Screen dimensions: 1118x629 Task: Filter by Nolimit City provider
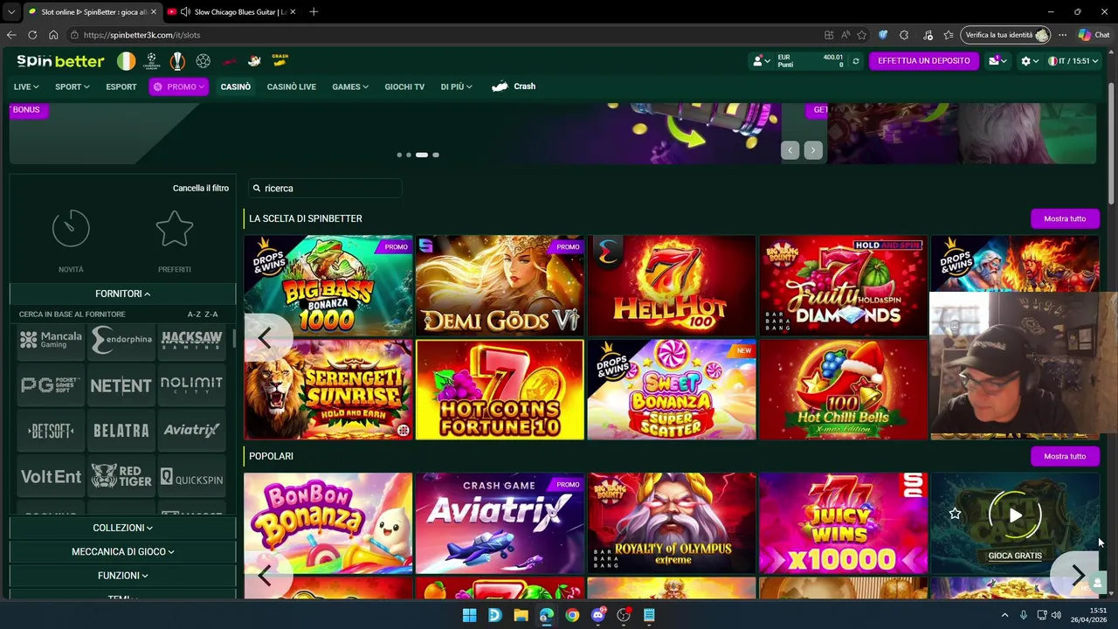192,385
